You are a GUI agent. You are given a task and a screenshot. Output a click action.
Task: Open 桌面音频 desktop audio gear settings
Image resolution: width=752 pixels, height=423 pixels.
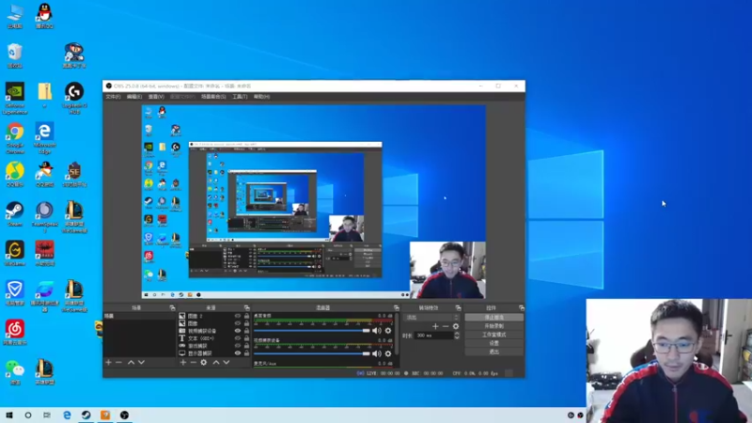(x=388, y=331)
